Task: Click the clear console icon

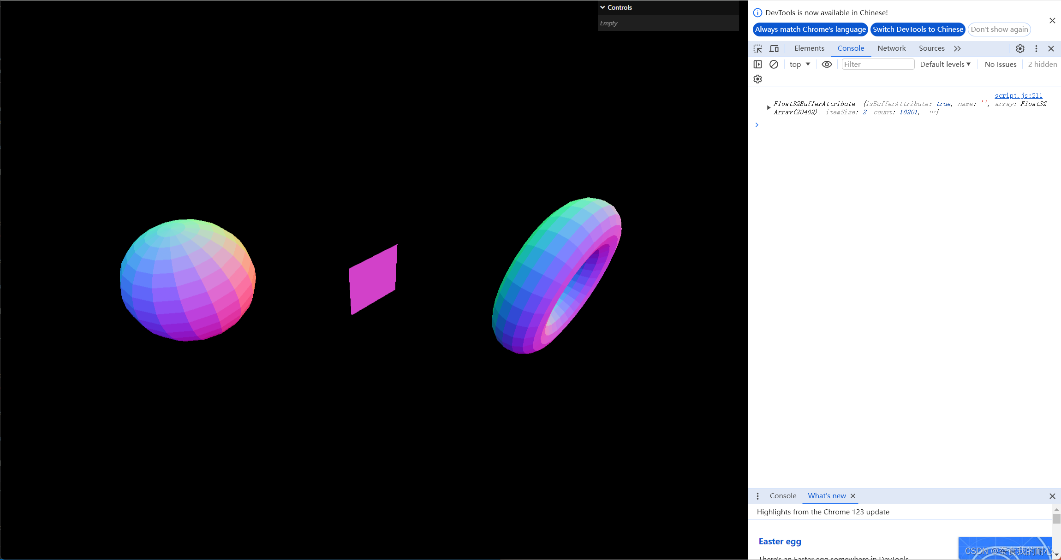Action: click(774, 65)
